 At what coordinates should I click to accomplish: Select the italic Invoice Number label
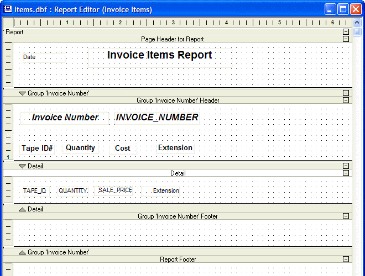65,118
